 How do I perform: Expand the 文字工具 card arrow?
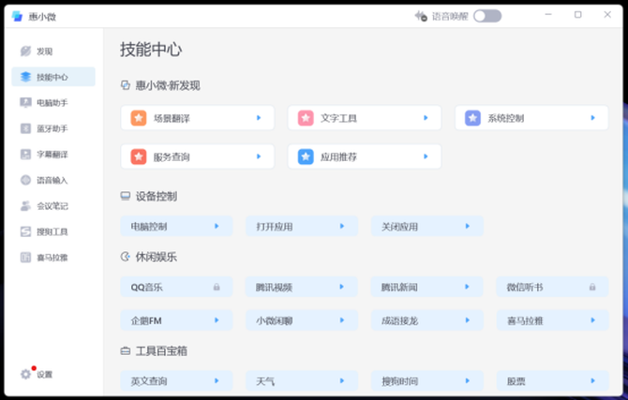(426, 118)
